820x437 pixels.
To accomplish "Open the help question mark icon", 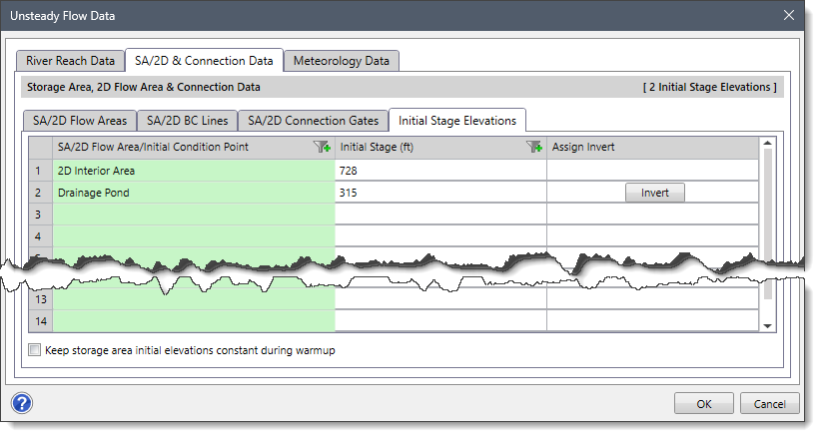I will coord(22,403).
